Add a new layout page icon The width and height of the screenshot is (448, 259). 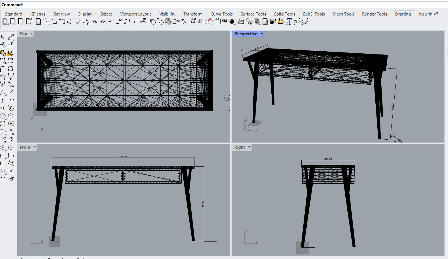(x=21, y=22)
